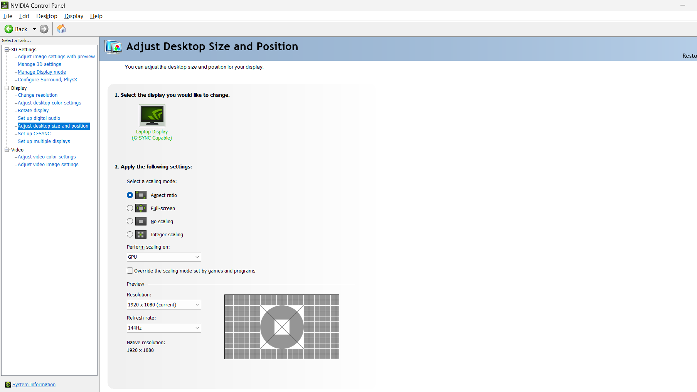The image size is (697, 392).
Task: Go to Change resolution page
Action: 37,95
